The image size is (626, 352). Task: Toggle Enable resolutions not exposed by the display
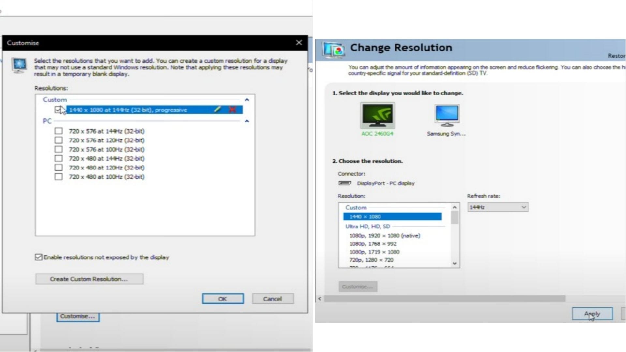click(38, 257)
